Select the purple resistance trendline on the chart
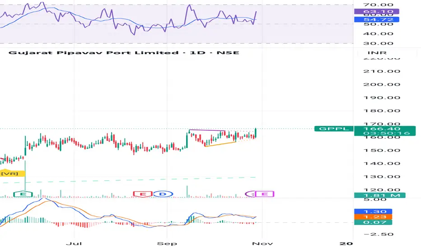 pyautogui.click(x=207, y=130)
